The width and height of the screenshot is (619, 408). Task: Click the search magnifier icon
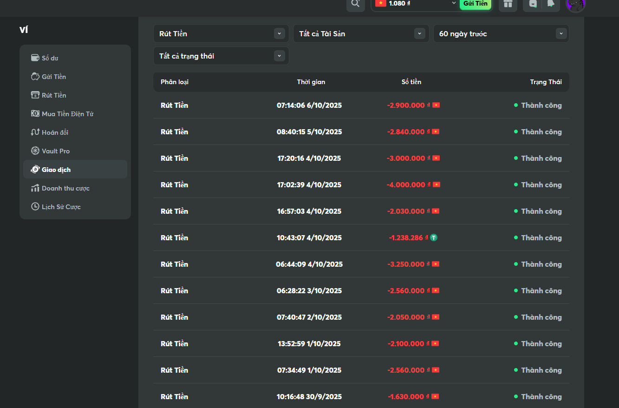(x=355, y=4)
